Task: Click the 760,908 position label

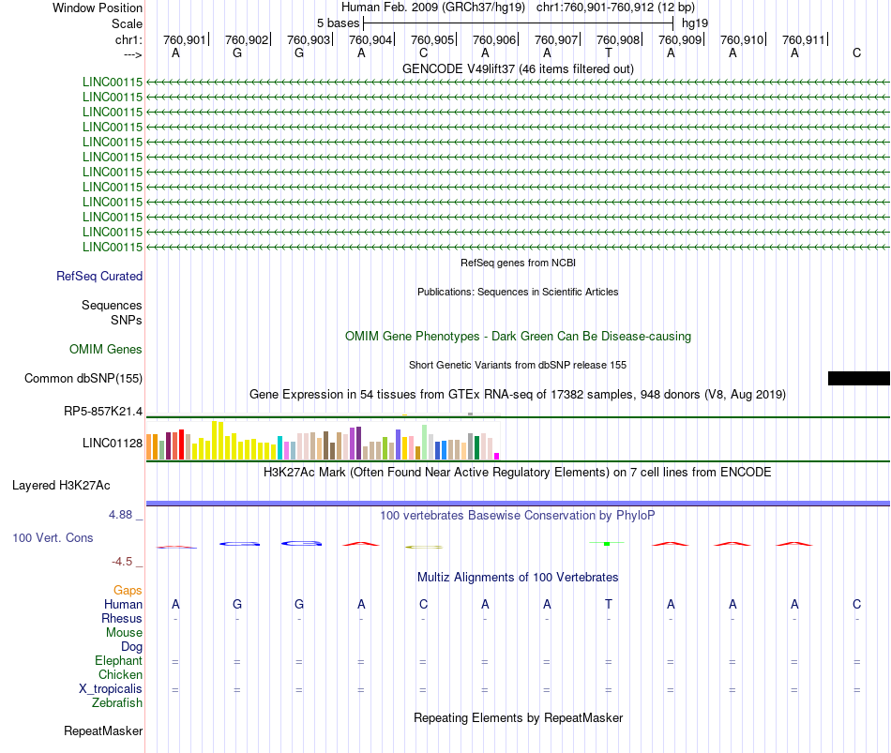Action: 618,39
